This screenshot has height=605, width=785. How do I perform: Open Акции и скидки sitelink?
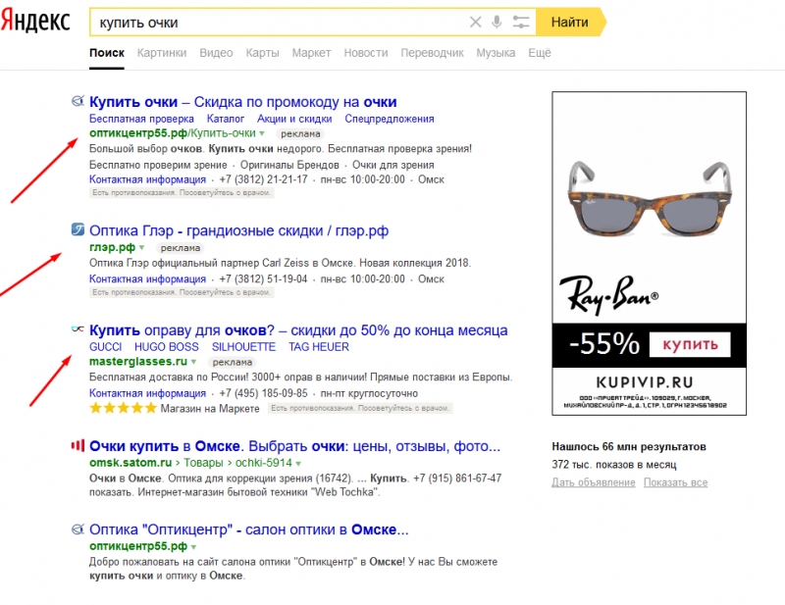294,119
